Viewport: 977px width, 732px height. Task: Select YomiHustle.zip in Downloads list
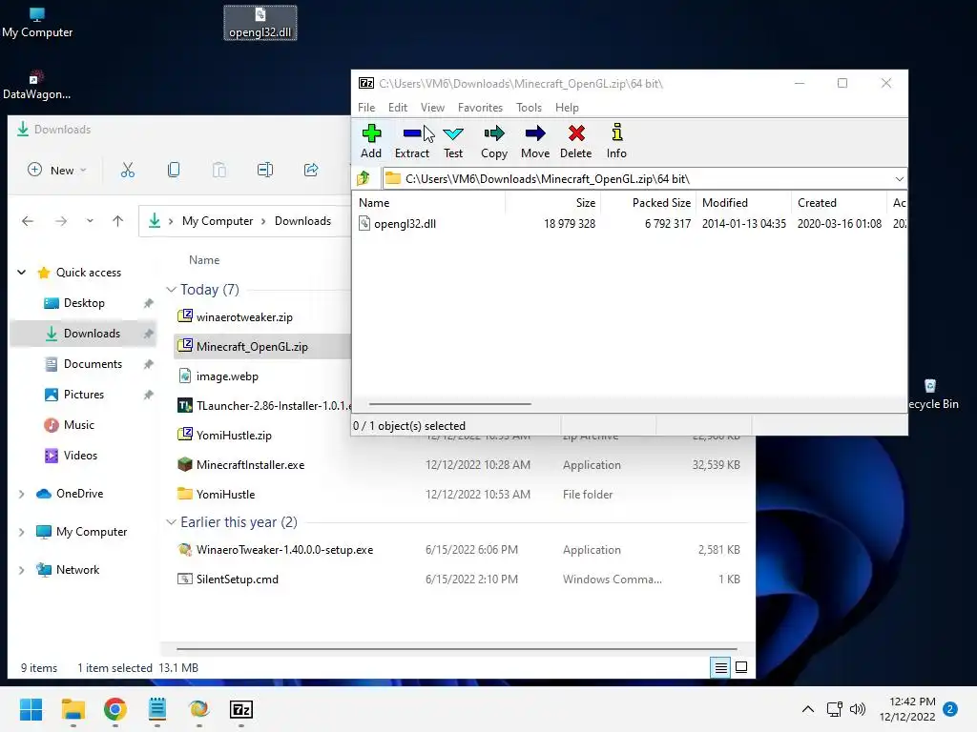(234, 435)
